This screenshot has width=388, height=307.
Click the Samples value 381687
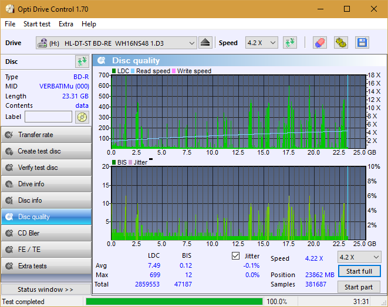[315, 284]
